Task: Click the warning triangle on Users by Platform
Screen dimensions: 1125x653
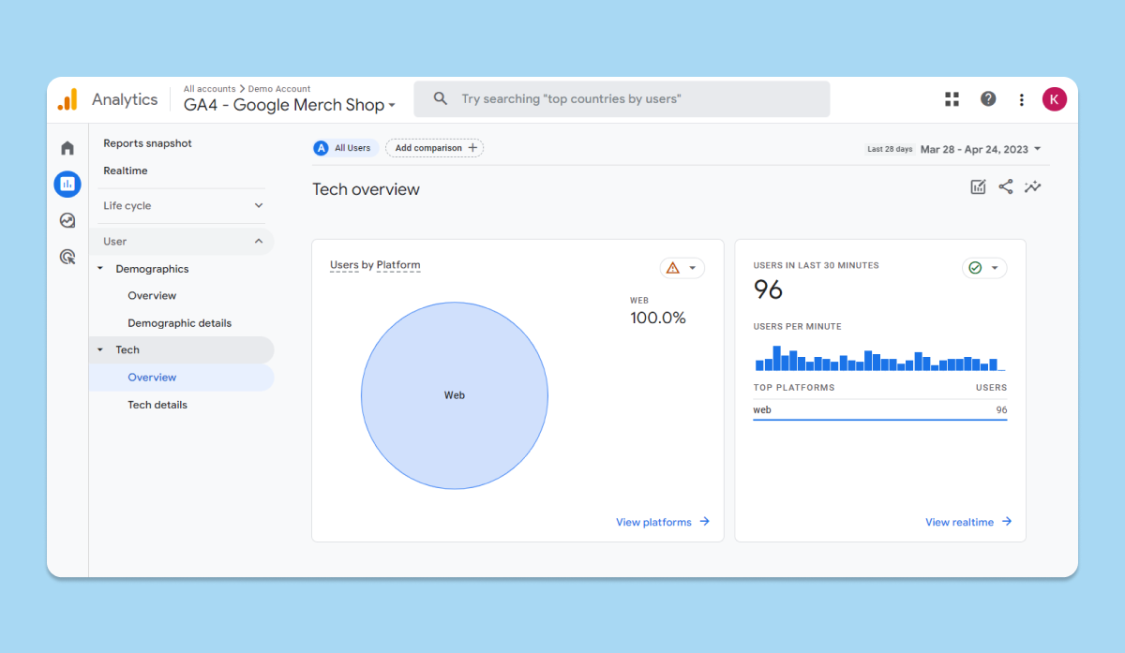Action: pyautogui.click(x=672, y=268)
